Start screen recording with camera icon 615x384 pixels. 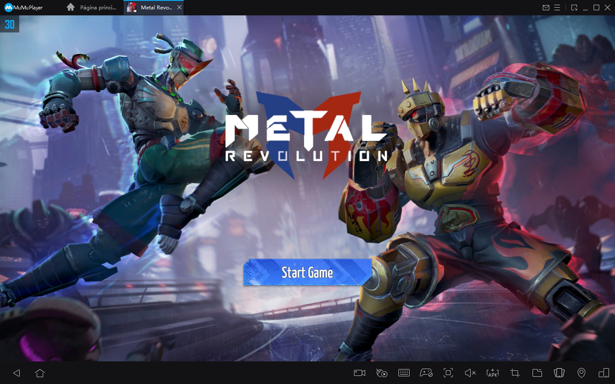[x=360, y=373]
